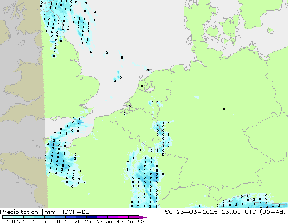This screenshot has width=288, height=223.
Task: Click the '(00+48)' forecast offset label
Action: [273, 212]
